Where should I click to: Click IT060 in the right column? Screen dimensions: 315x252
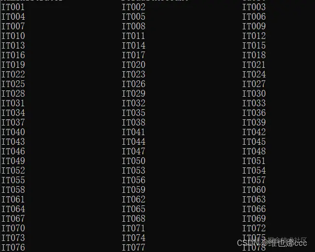click(254, 190)
